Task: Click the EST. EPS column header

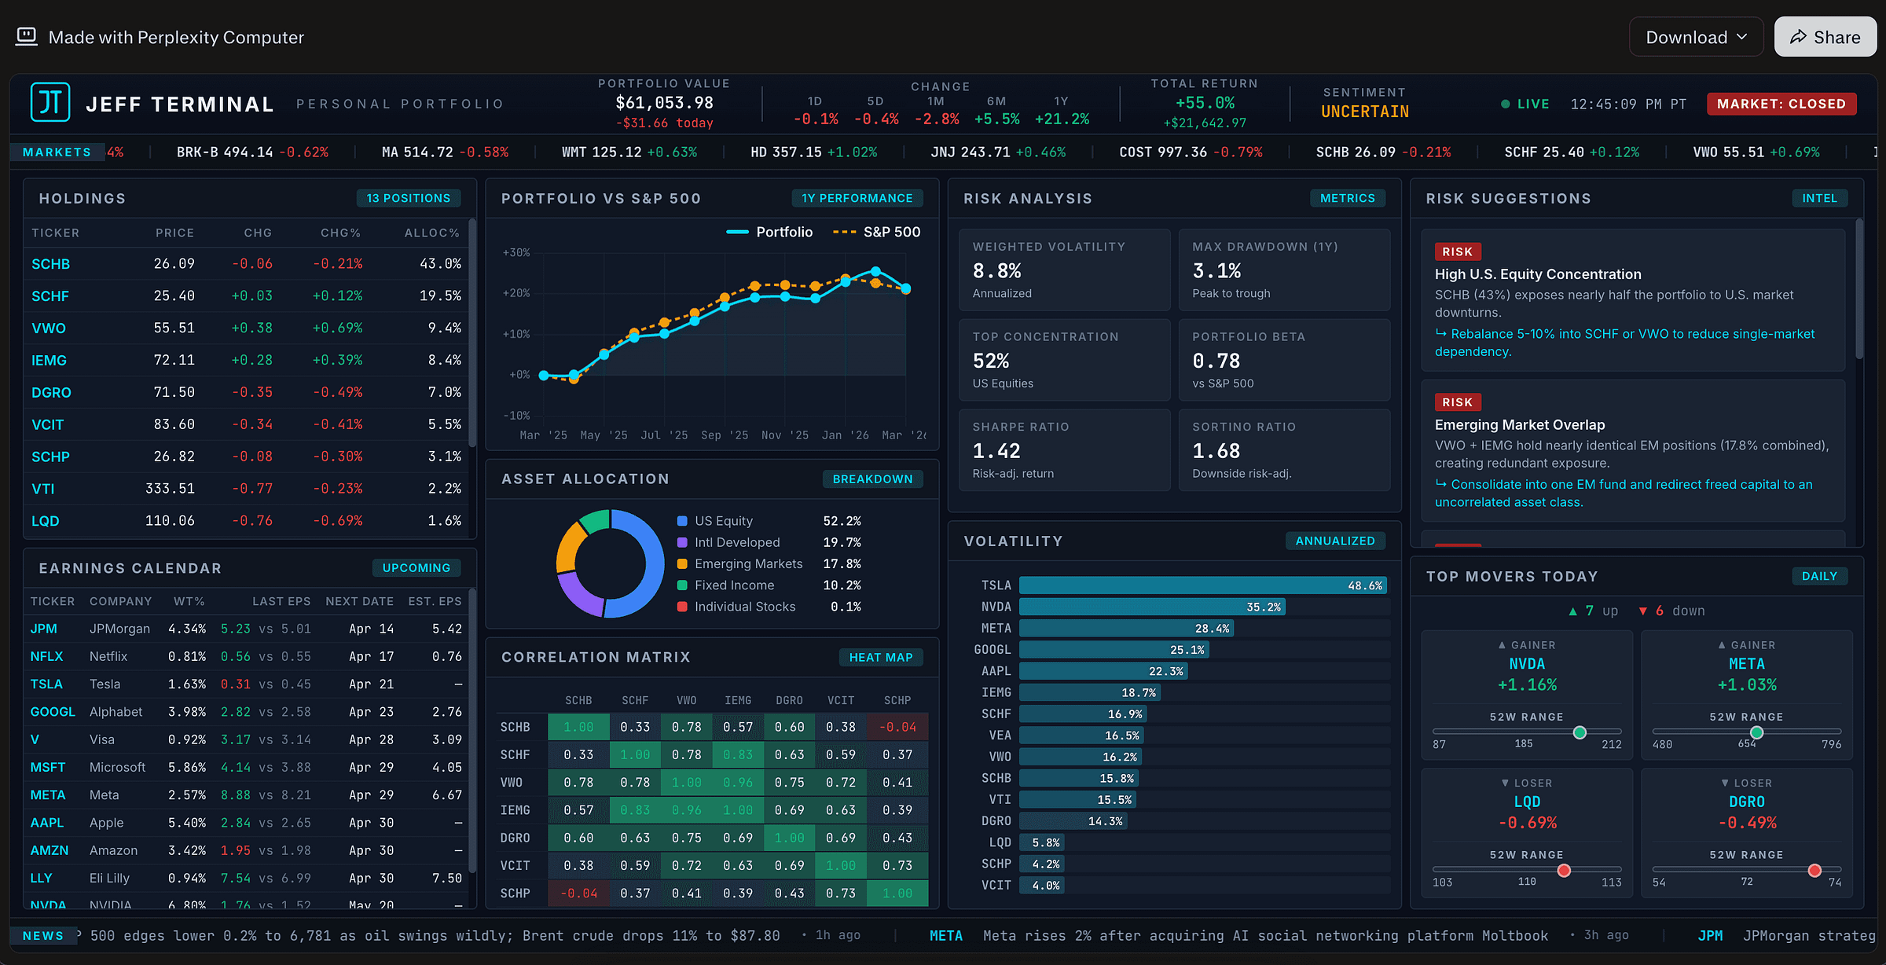Action: (435, 601)
